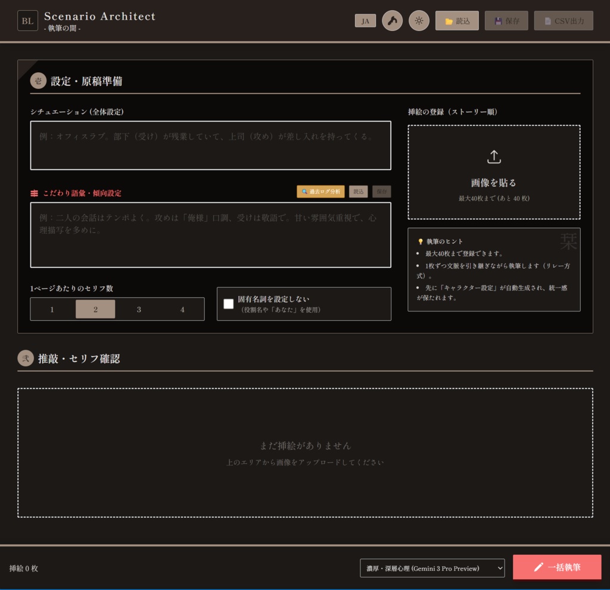Screen dimensions: 610x590
Task: Click the upload arrow in the 画像を貼る area
Action: [494, 156]
